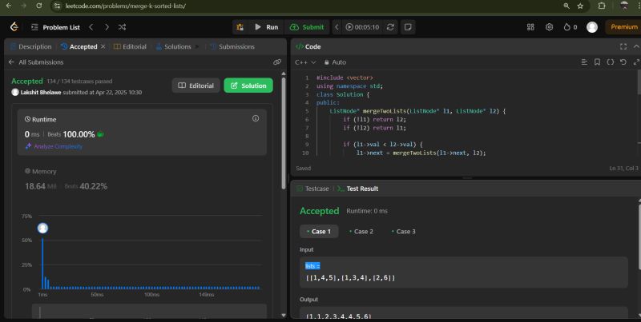Screen dimensions: 641x322
Task: Switch to the Editorial tab
Action: (130, 46)
